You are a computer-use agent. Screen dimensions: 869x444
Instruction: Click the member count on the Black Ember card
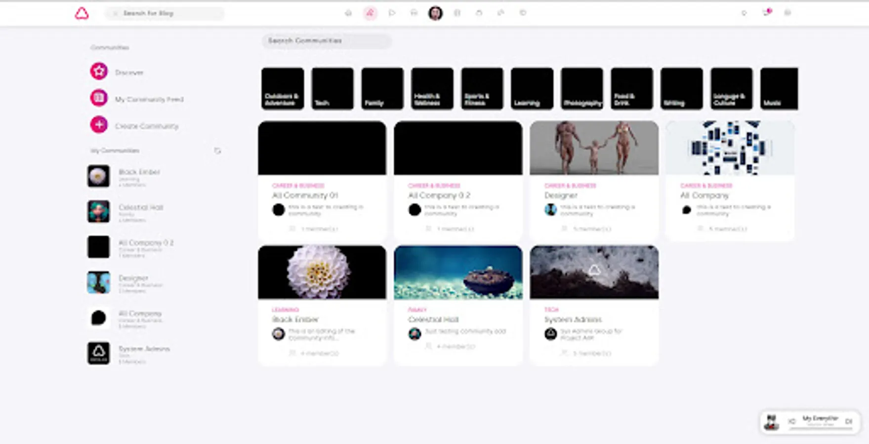pyautogui.click(x=320, y=353)
